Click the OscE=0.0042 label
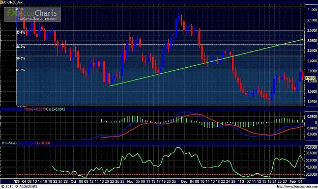318x189 pixels. (x=56, y=109)
